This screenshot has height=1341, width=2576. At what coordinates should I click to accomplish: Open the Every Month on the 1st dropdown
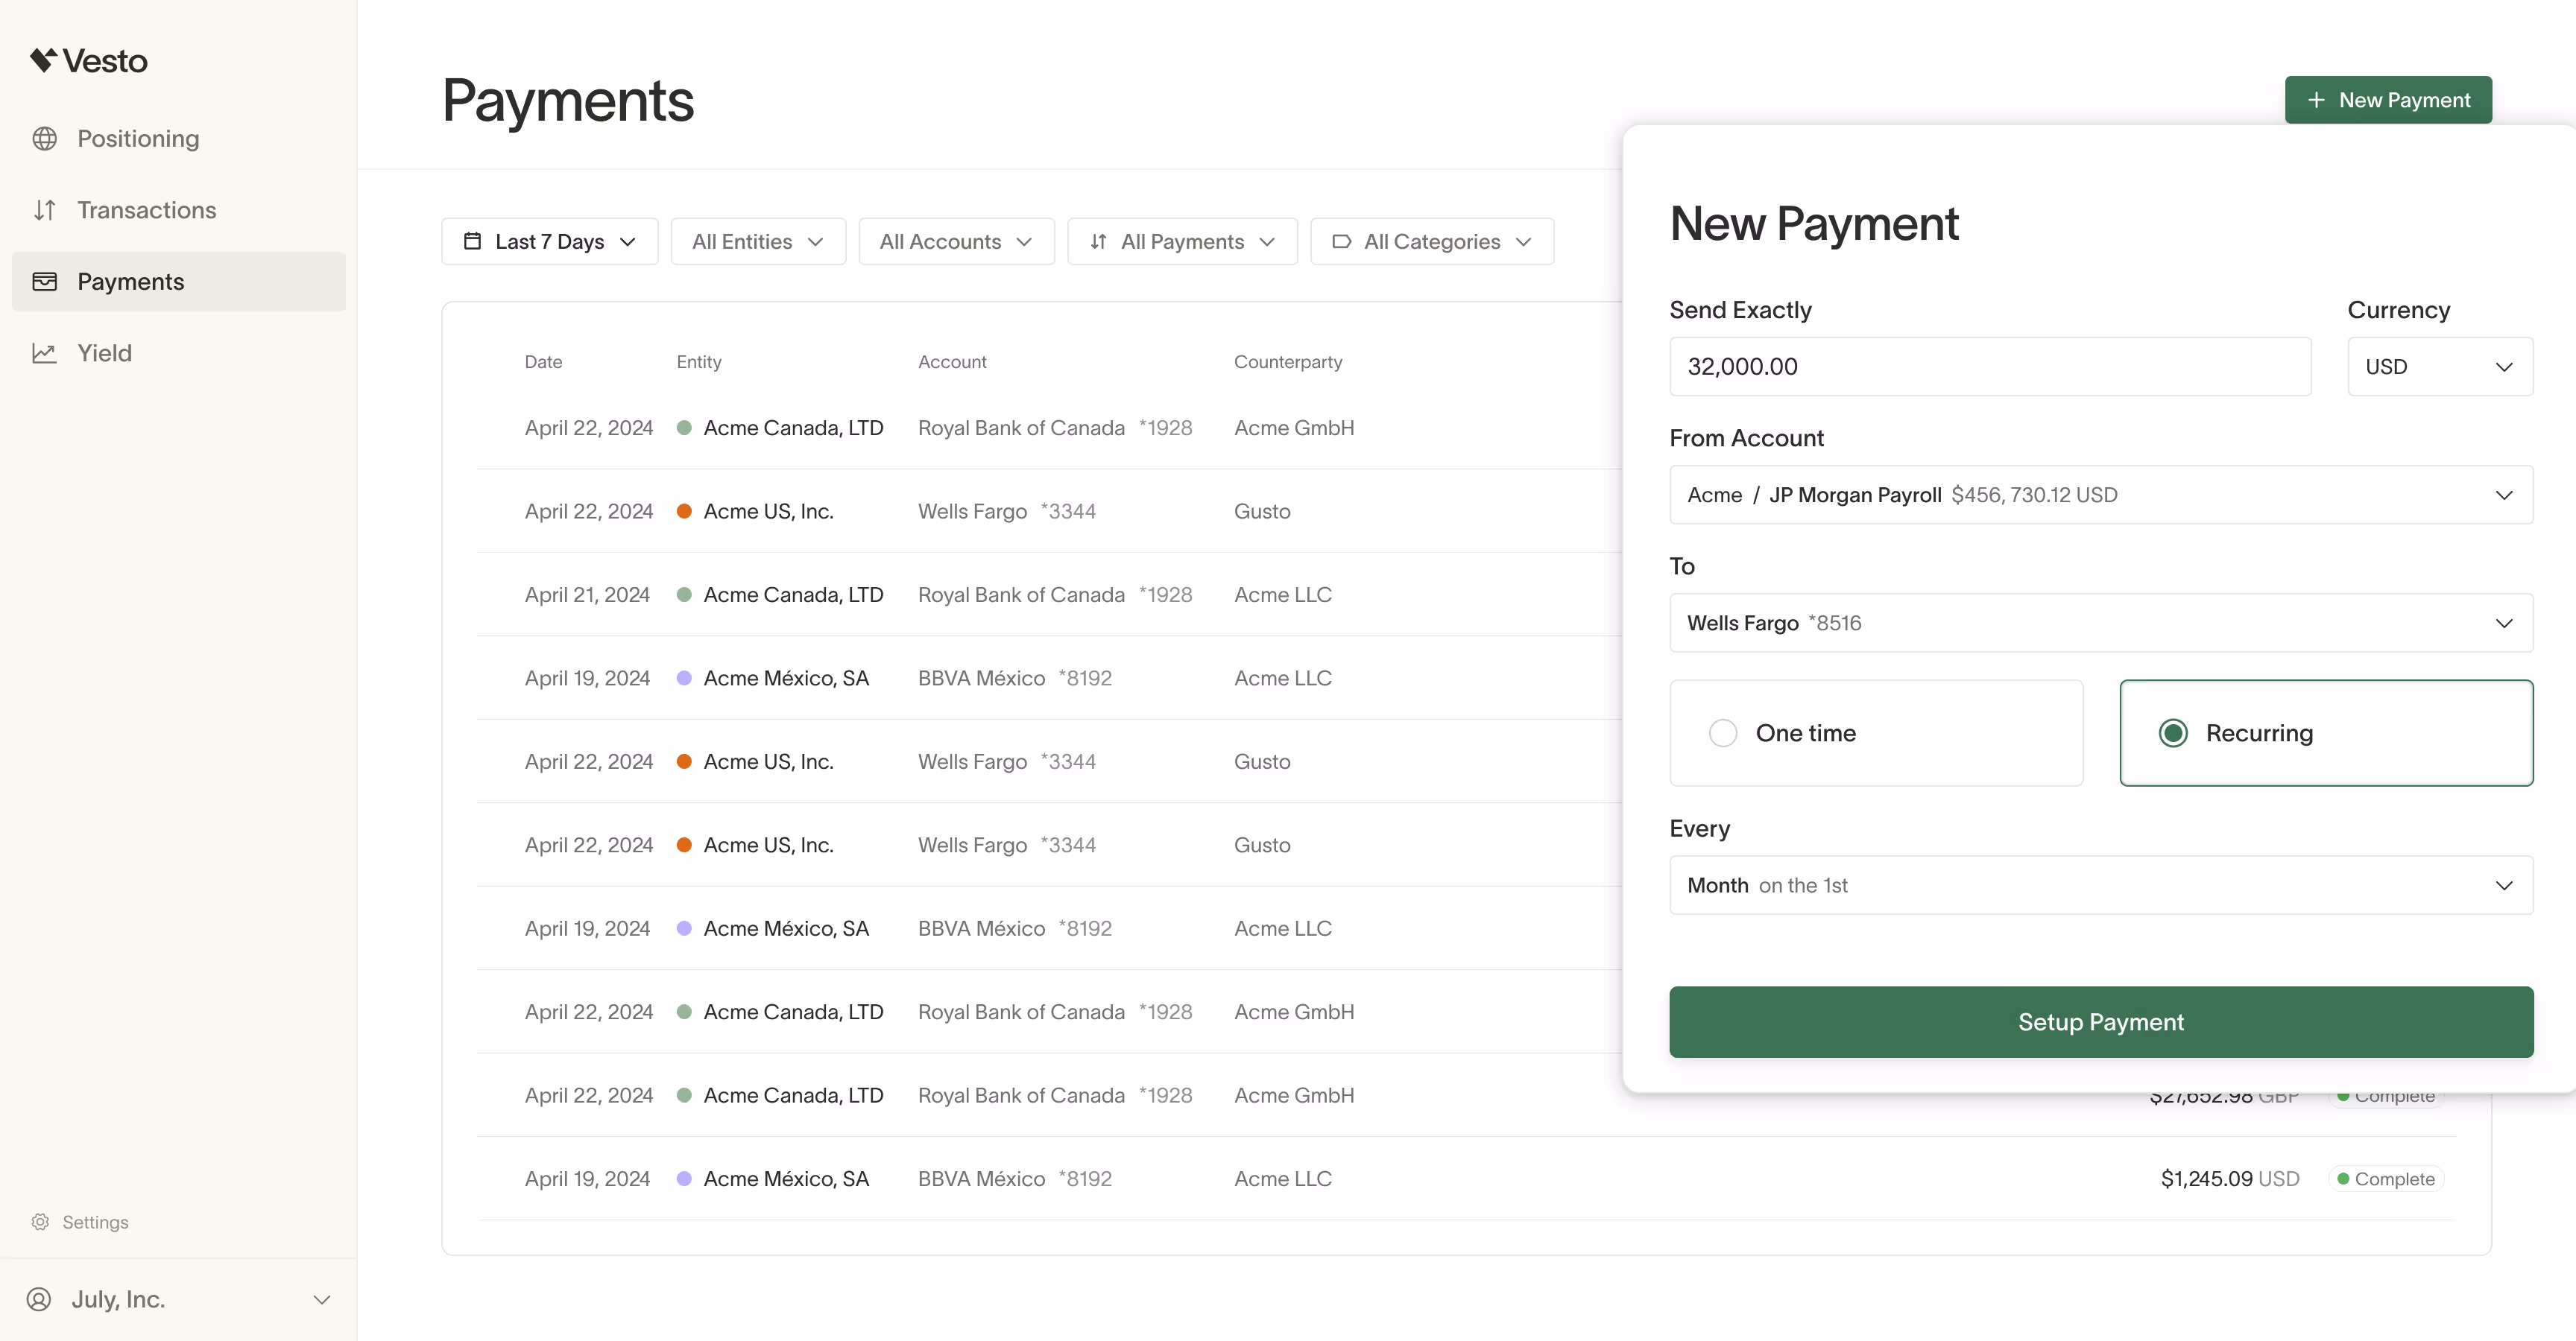click(x=2101, y=884)
